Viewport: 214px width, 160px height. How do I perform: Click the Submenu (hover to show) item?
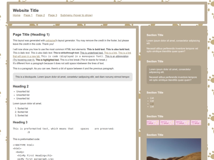[76, 15]
